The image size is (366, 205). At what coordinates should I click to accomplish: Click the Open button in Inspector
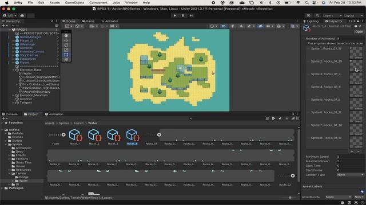tap(359, 32)
